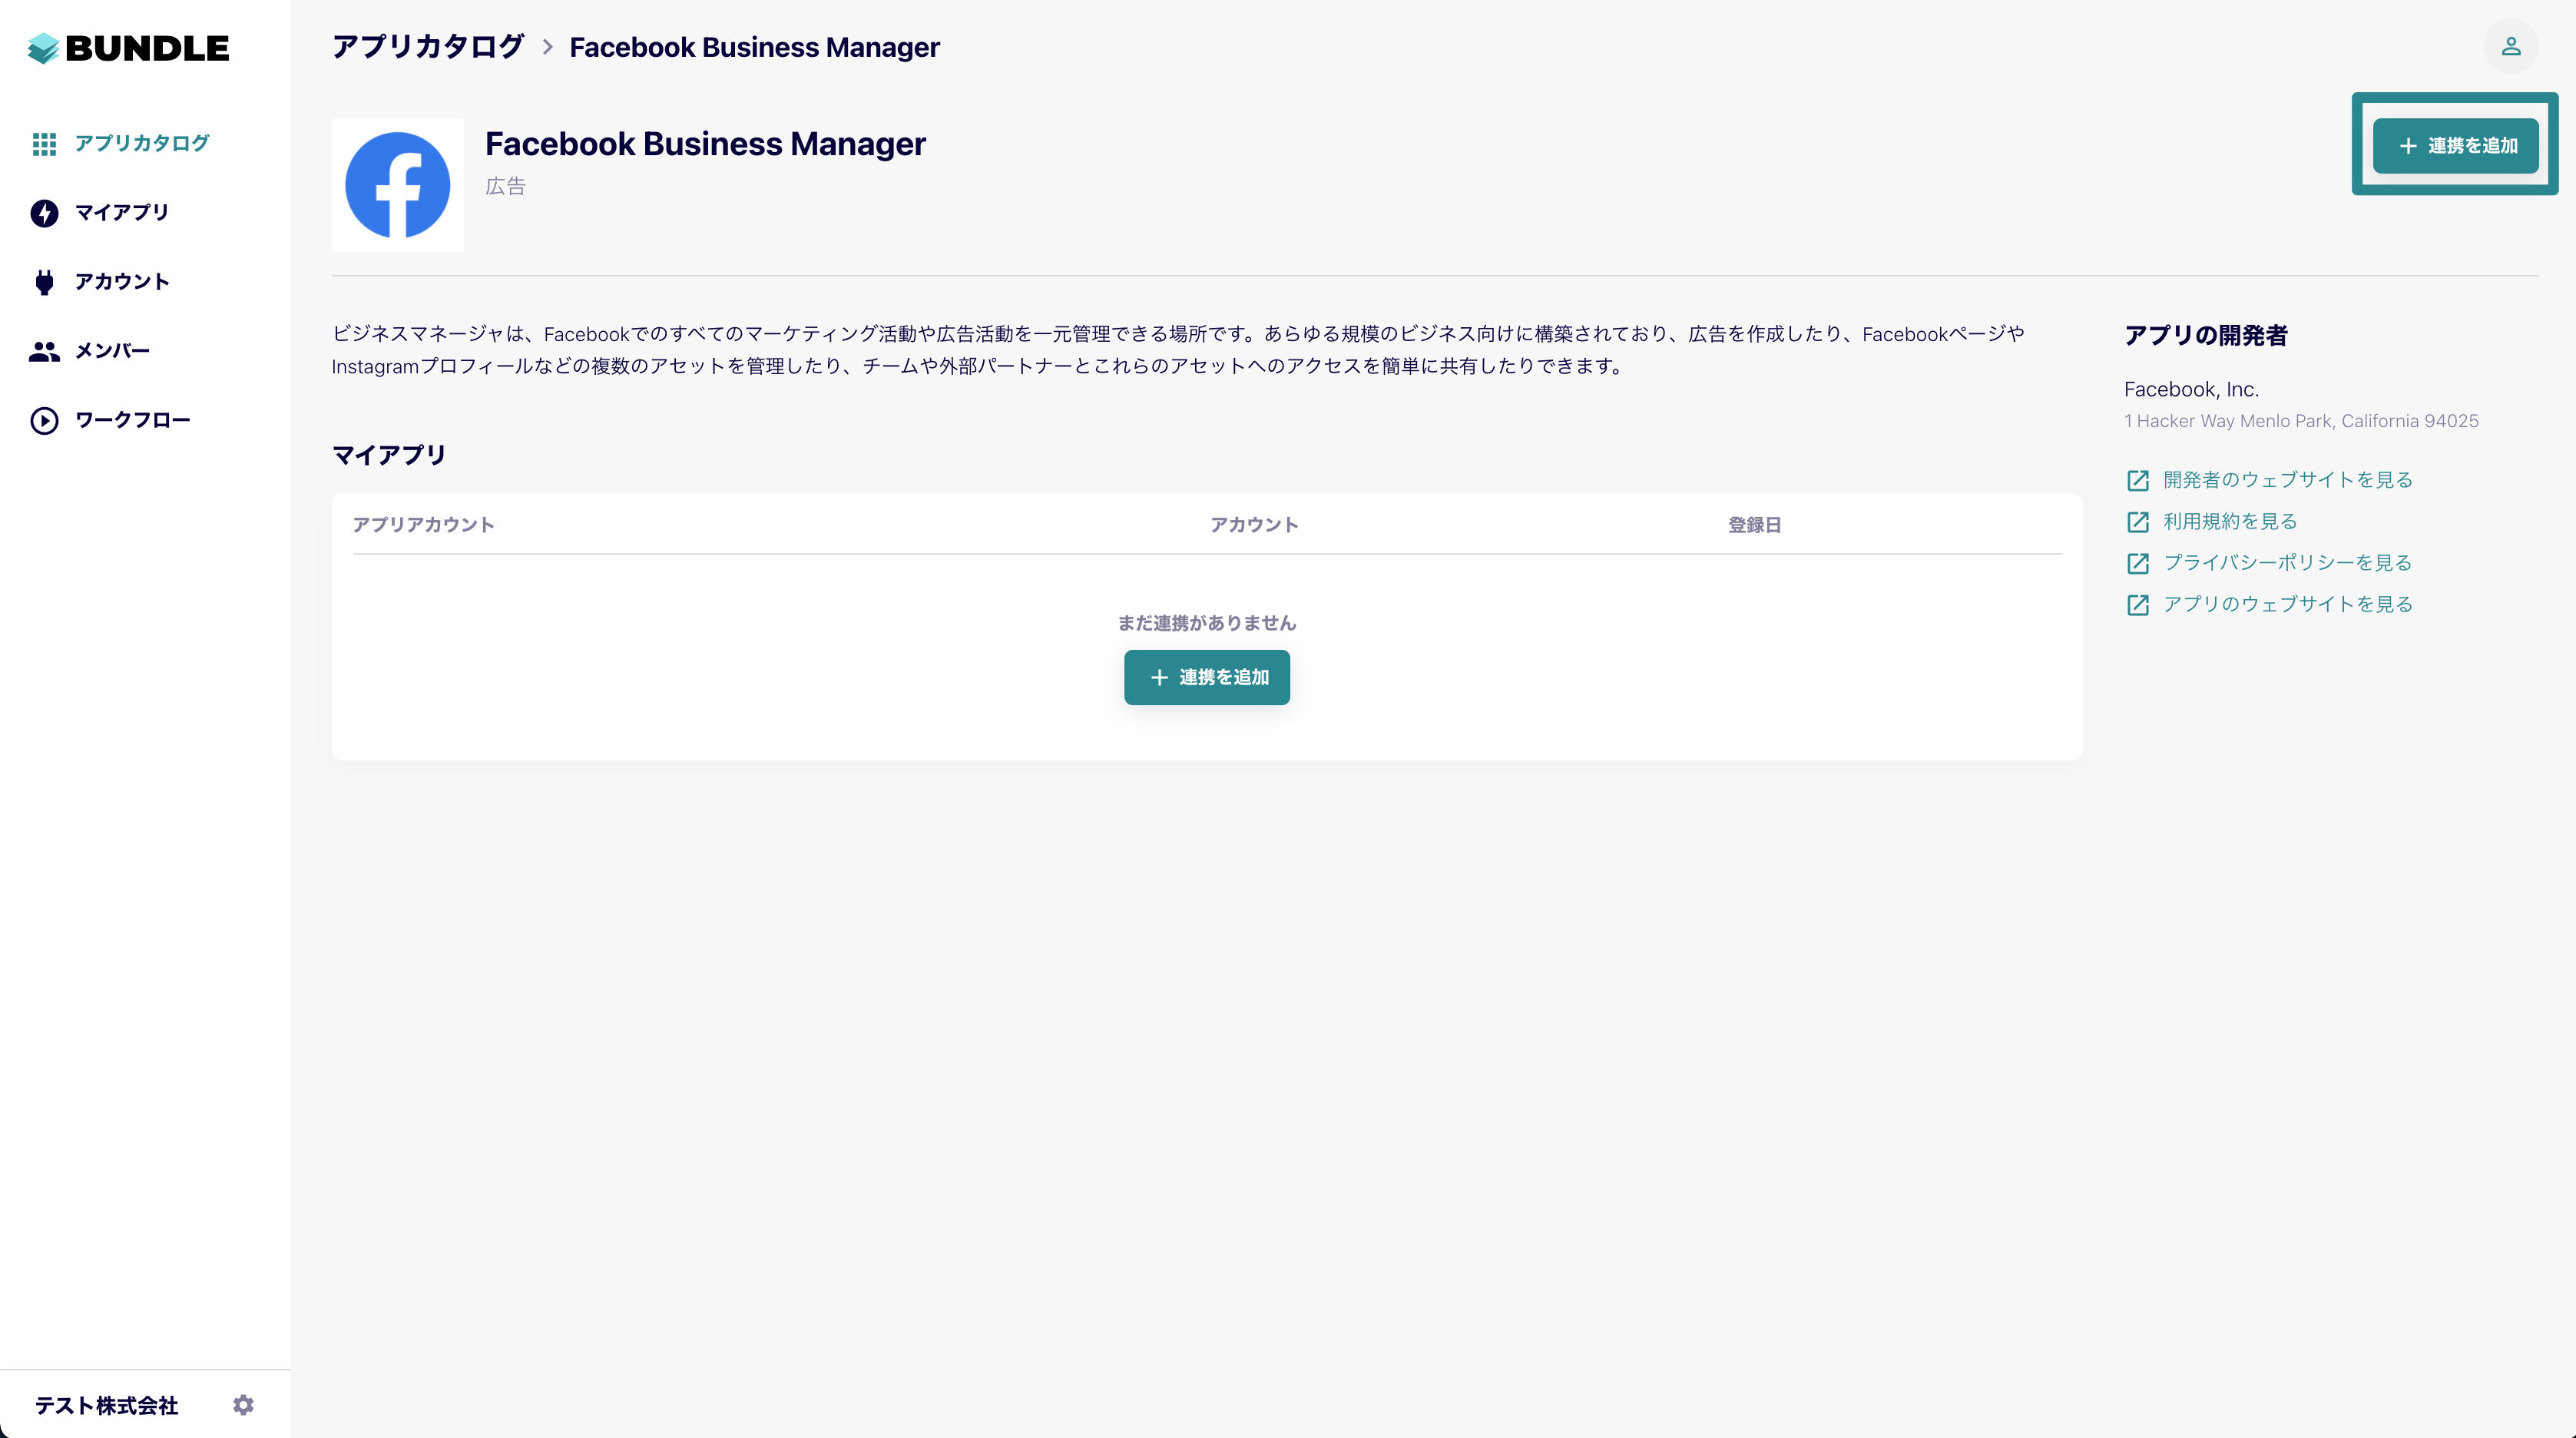Viewport: 2576px width, 1438px height.
Task: Click テスト株式会社 company name
Action: 107,1405
